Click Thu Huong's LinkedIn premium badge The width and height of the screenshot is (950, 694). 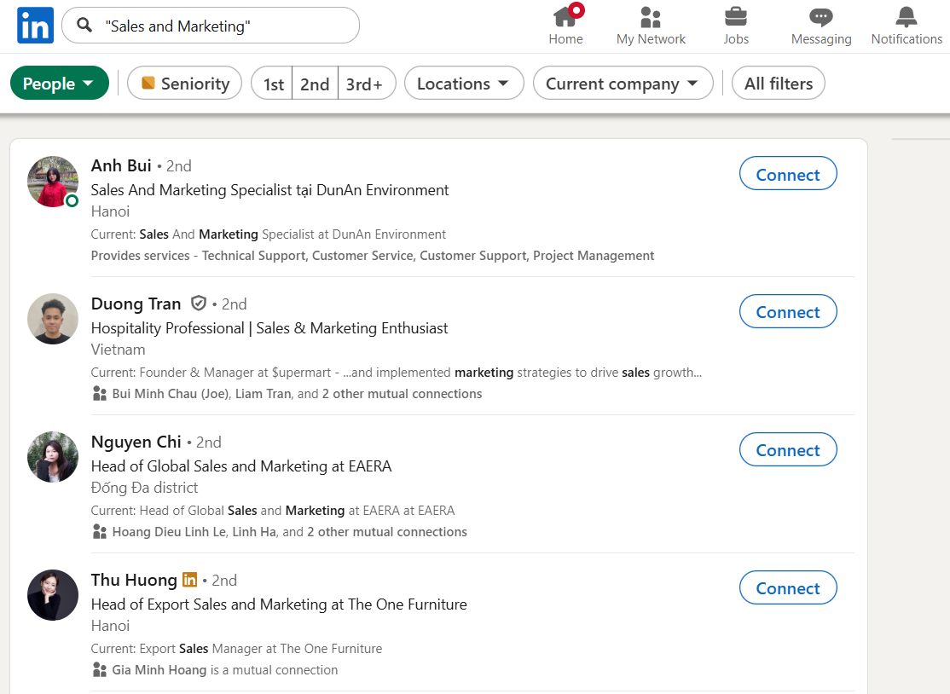(x=189, y=580)
